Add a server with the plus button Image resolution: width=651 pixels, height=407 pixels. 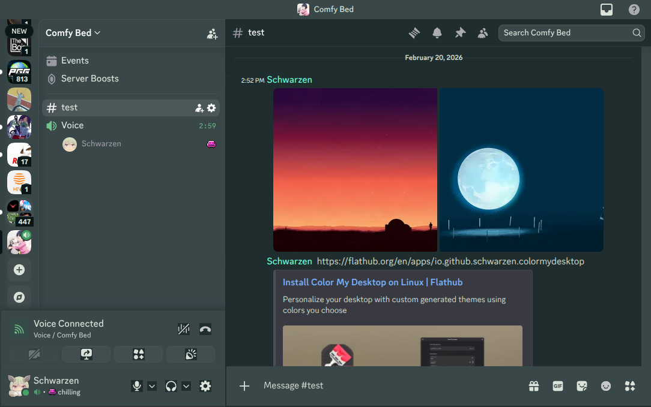pos(19,270)
